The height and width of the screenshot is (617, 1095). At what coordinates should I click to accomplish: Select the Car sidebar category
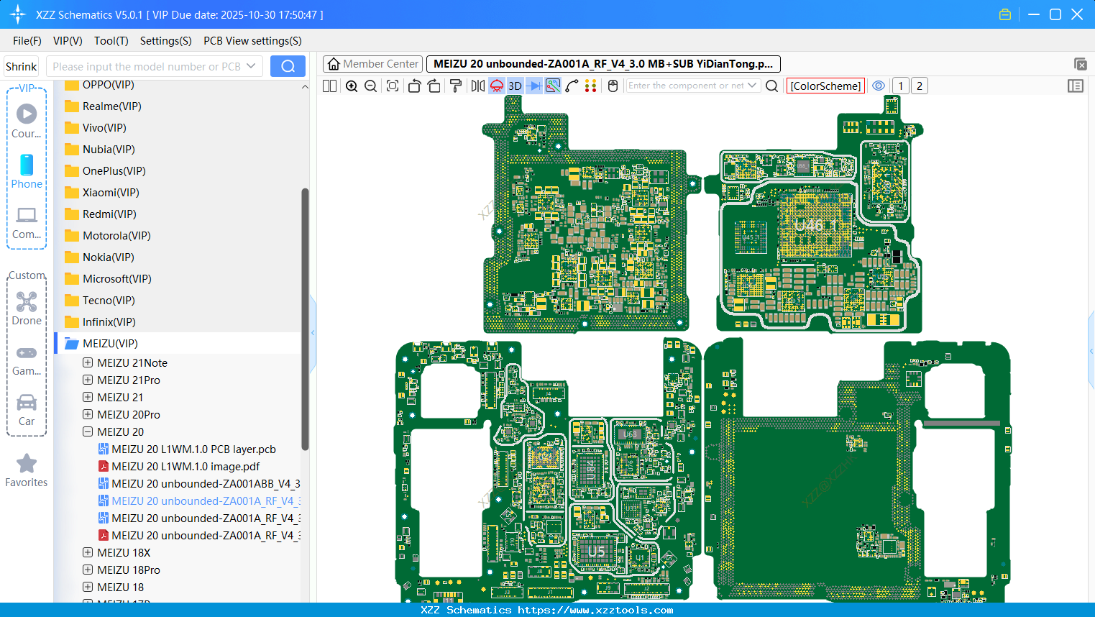click(x=27, y=409)
